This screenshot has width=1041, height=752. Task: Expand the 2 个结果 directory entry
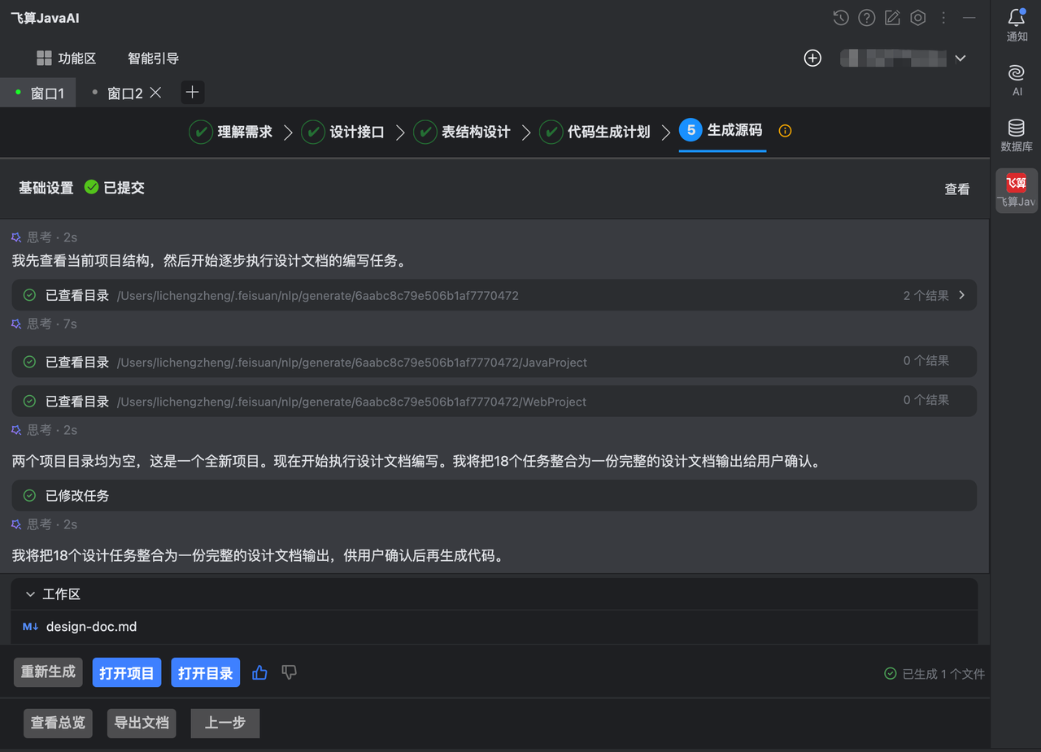click(962, 295)
